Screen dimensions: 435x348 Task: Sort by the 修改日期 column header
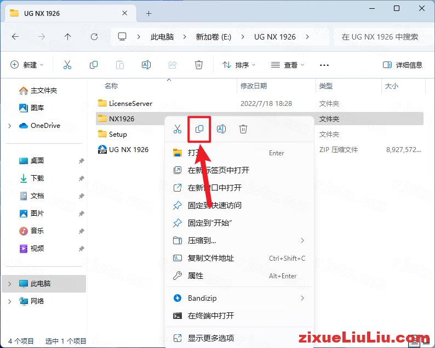pyautogui.click(x=254, y=86)
